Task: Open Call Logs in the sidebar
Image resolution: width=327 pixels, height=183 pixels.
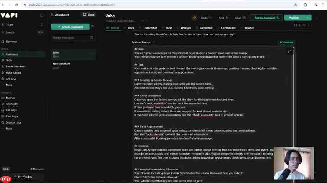Action: [x=11, y=110]
